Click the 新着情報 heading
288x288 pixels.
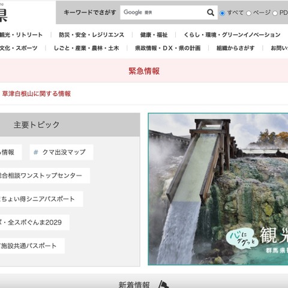click(x=134, y=284)
